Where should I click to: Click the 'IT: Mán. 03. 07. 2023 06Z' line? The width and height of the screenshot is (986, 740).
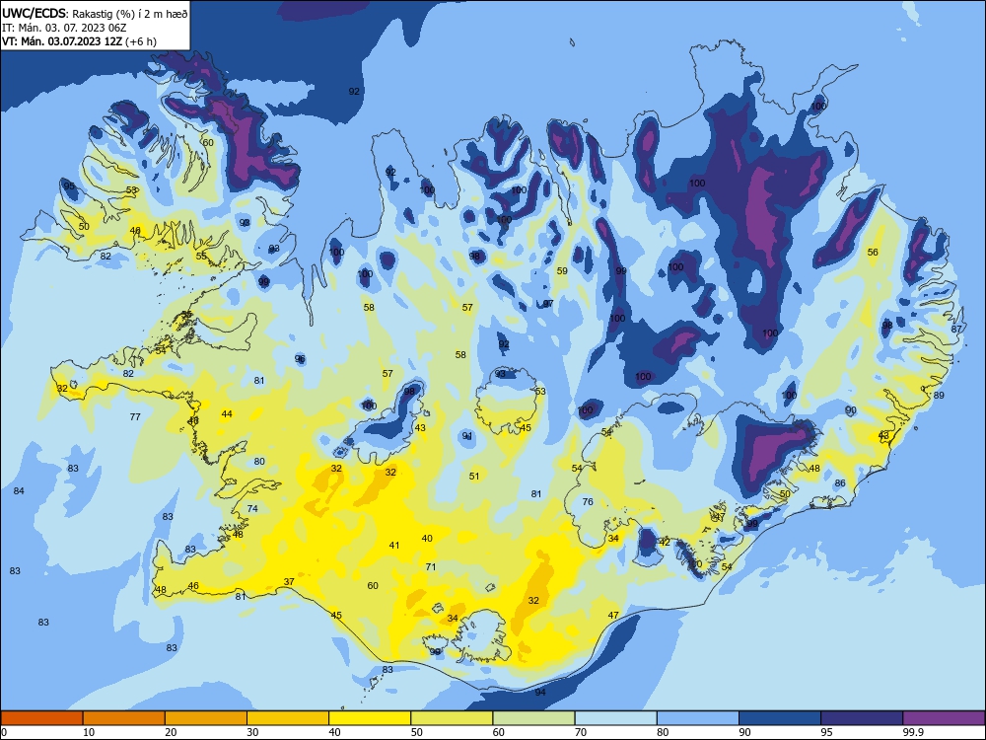click(64, 28)
